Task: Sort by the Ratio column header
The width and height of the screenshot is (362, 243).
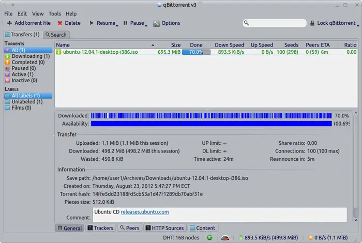Action: pyautogui.click(x=350, y=45)
